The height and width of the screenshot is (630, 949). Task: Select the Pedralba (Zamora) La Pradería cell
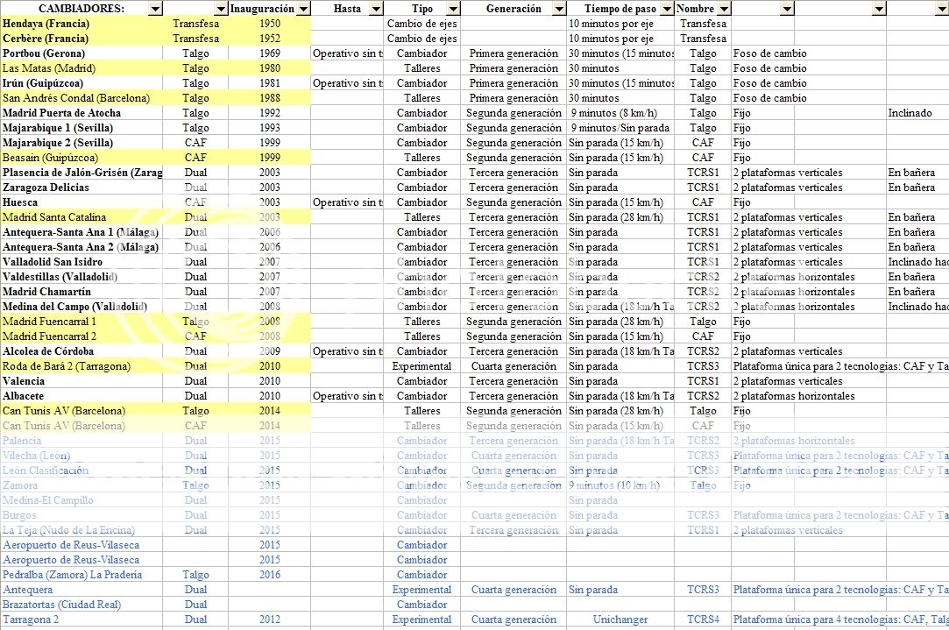point(72,575)
